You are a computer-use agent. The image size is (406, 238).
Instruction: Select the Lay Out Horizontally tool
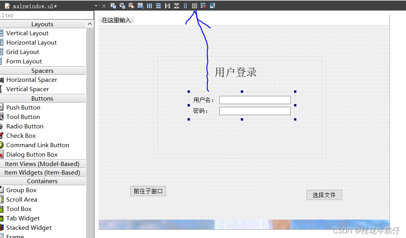[x=149, y=5]
